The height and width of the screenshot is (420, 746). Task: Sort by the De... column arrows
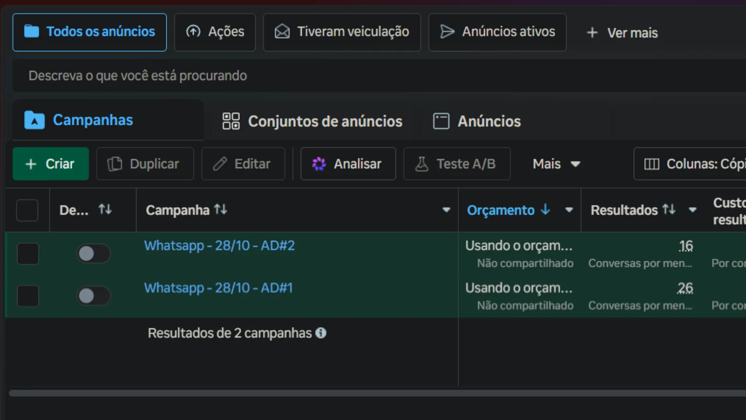pyautogui.click(x=105, y=210)
